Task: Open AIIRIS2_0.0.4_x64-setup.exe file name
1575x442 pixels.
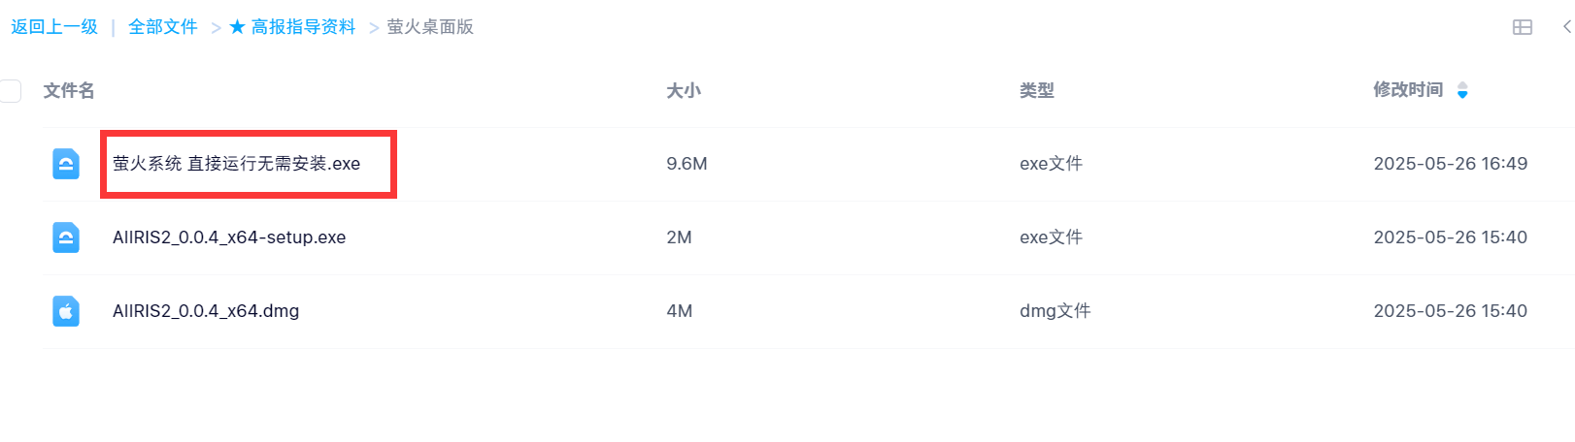Action: (229, 237)
